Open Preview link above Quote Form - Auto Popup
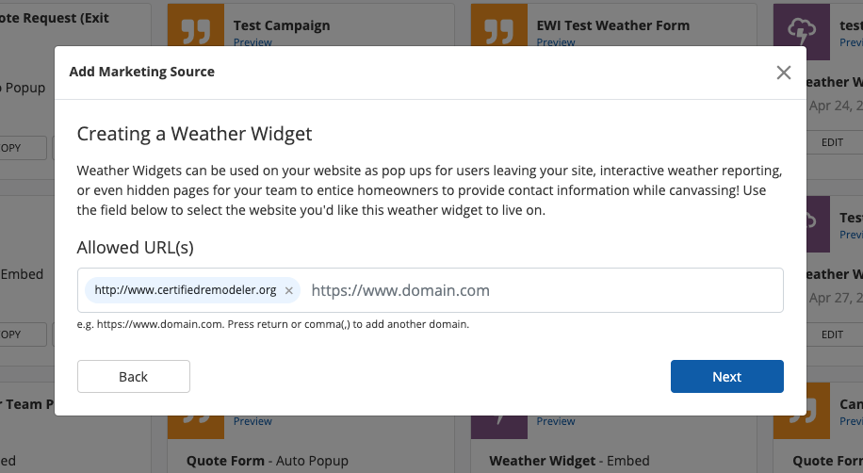 pos(252,421)
